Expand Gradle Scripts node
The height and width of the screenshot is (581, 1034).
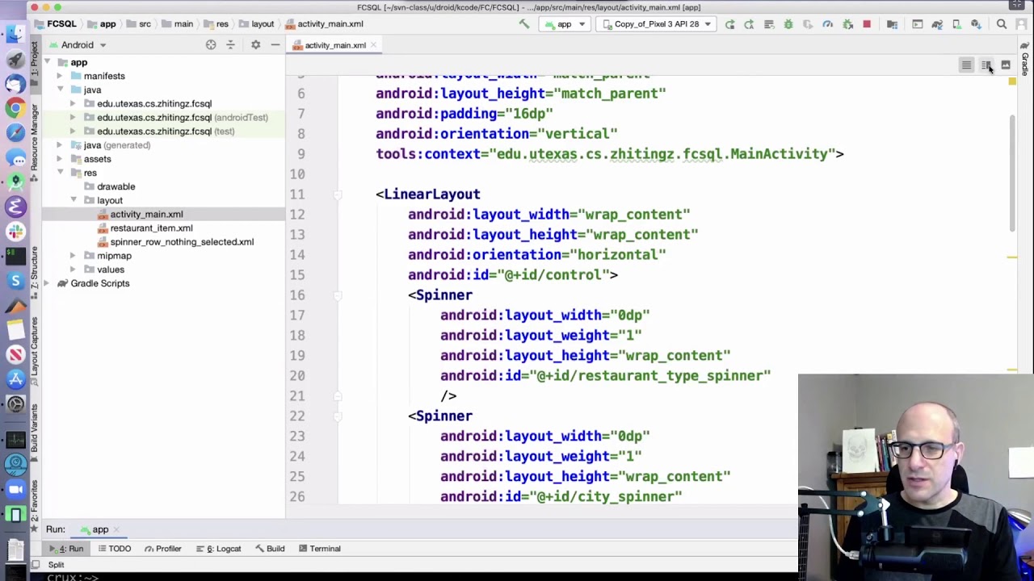47,283
